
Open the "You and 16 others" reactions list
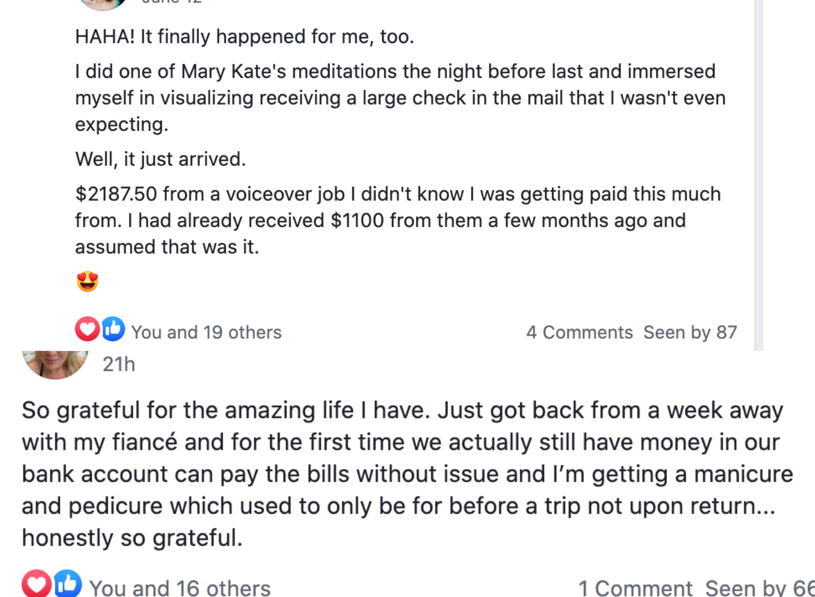[180, 588]
